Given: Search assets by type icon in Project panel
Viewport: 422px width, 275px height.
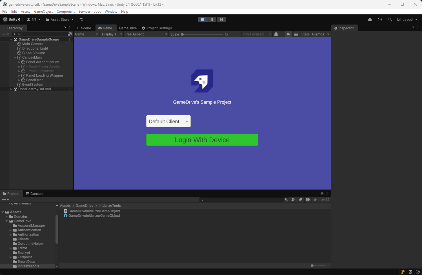Looking at the screenshot, I should click(293, 200).
